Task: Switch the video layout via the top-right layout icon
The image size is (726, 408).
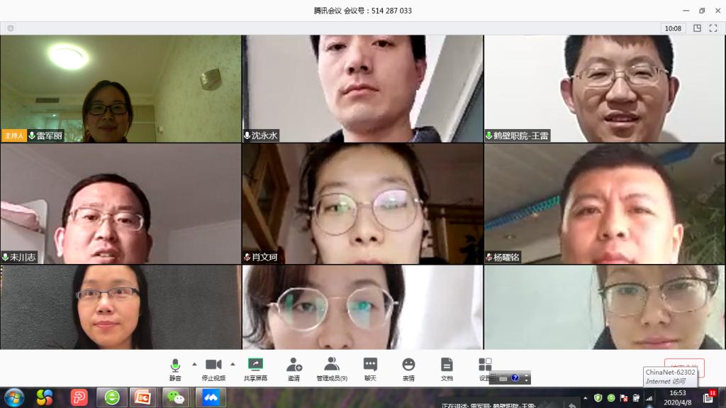Action: point(697,28)
